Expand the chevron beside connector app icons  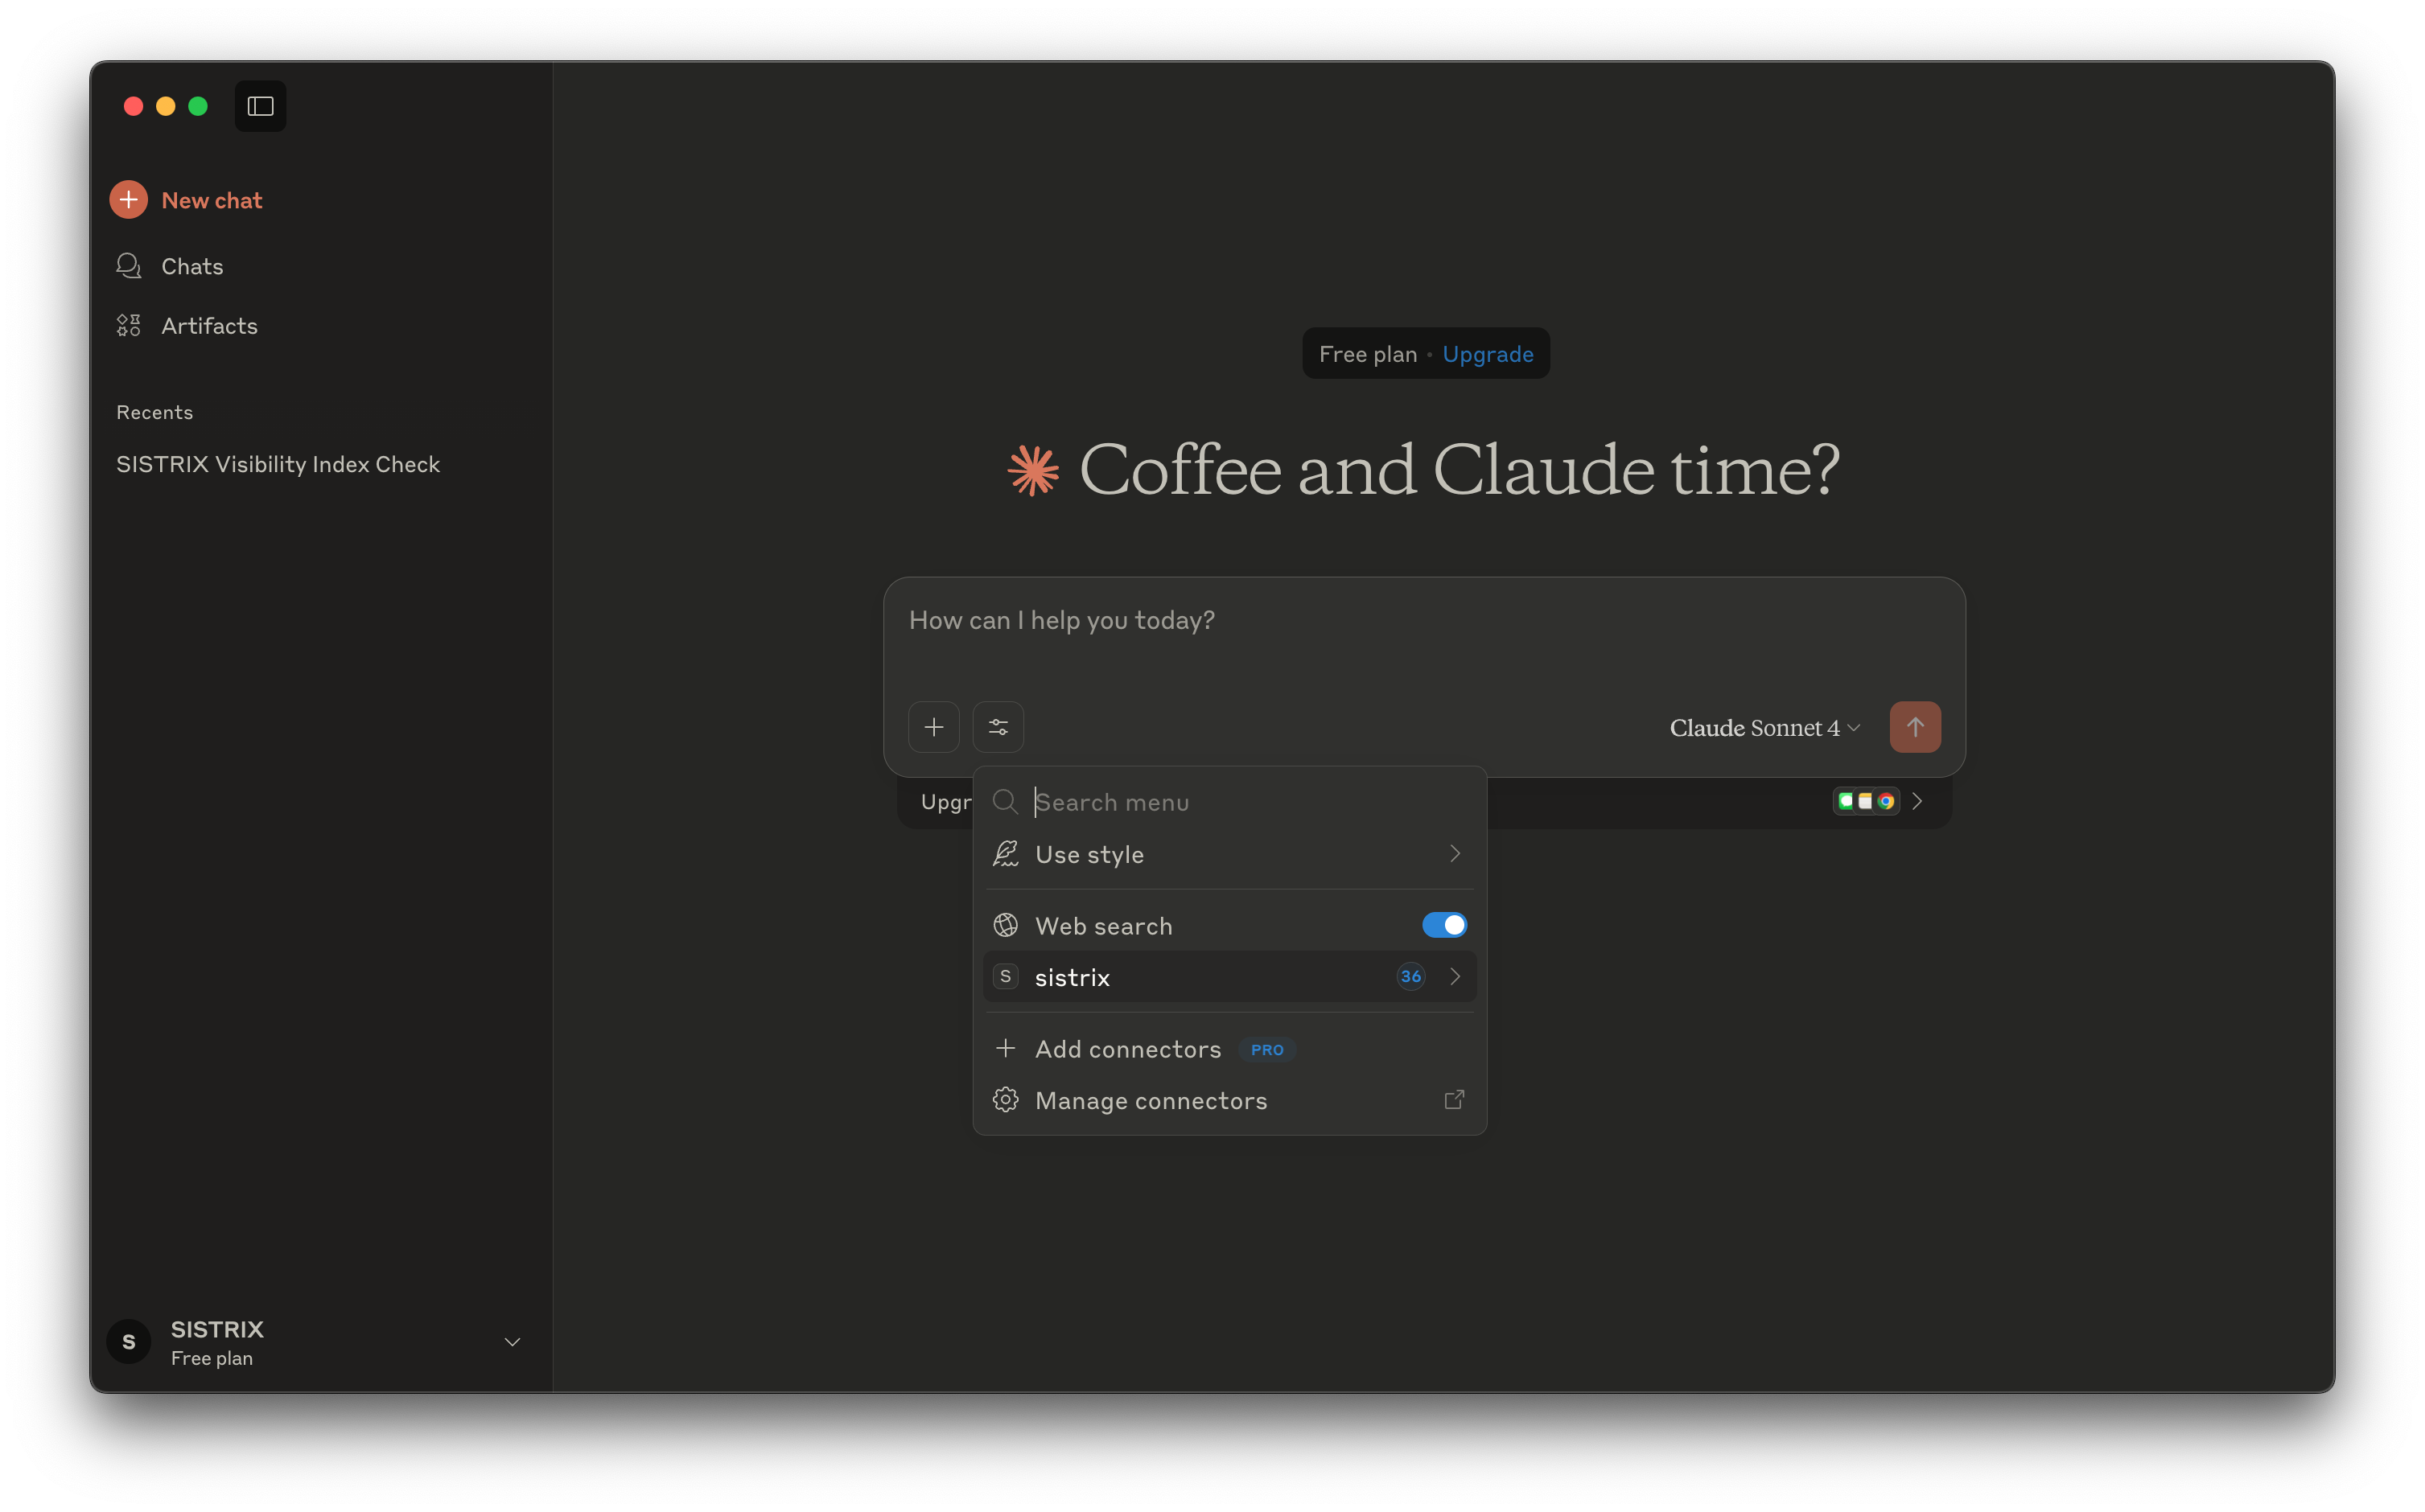click(x=1917, y=801)
